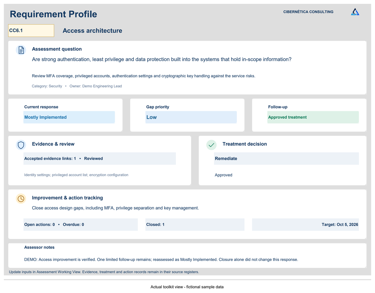Click the Cibernética Consulting triangle logo
The height and width of the screenshot is (293, 375).
click(x=355, y=12)
